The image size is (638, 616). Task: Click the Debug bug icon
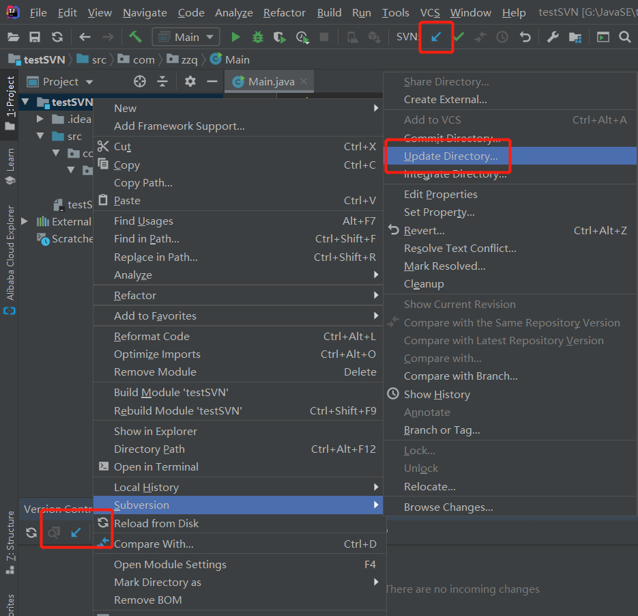coord(257,38)
